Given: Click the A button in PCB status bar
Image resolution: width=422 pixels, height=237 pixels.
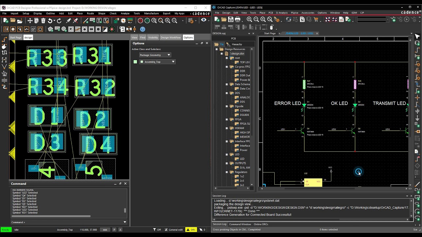Looking at the screenshot, I should pos(120,230).
